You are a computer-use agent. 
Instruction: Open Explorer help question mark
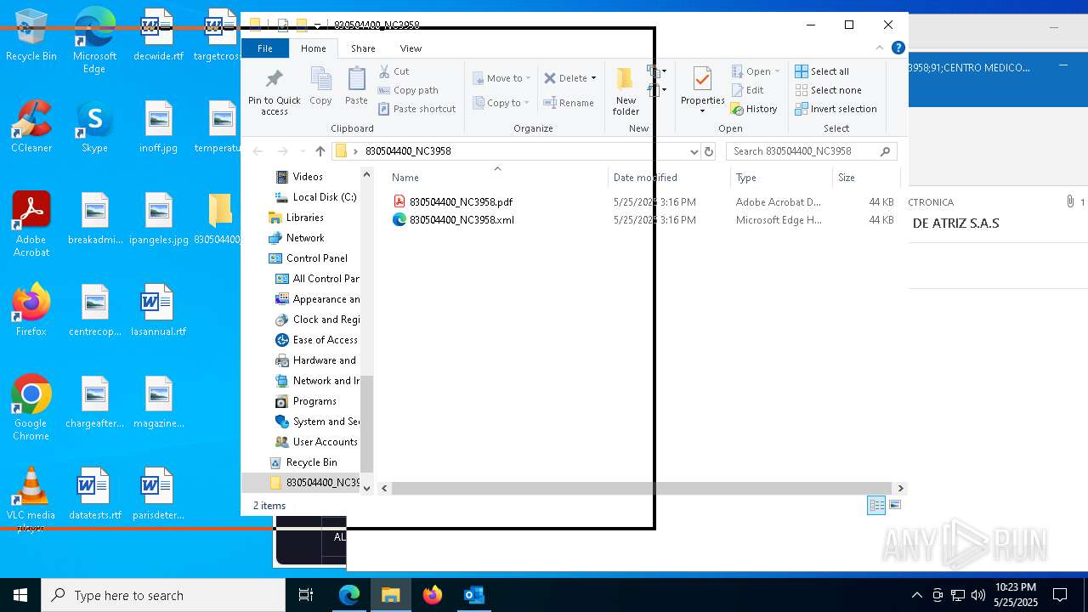(x=898, y=48)
